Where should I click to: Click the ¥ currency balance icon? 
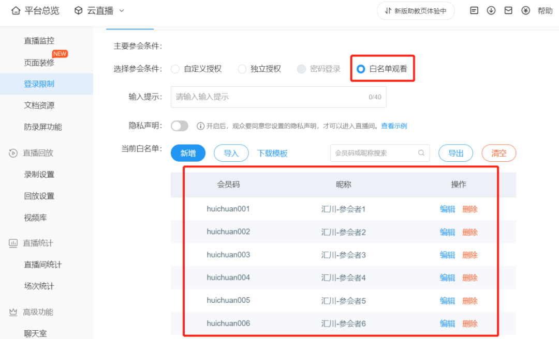[x=526, y=10]
